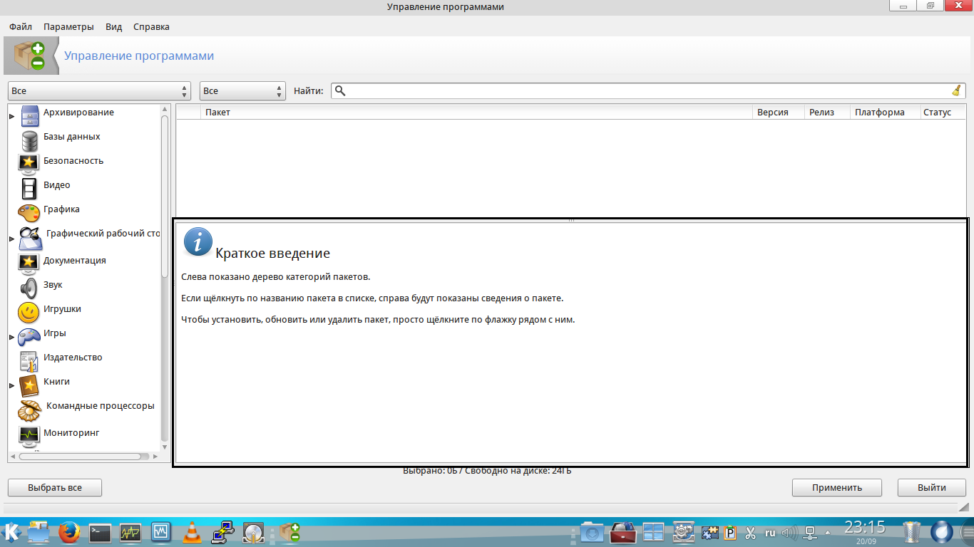This screenshot has height=547, width=974.
Task: Open the second filter dropdown Все
Action: 242,91
